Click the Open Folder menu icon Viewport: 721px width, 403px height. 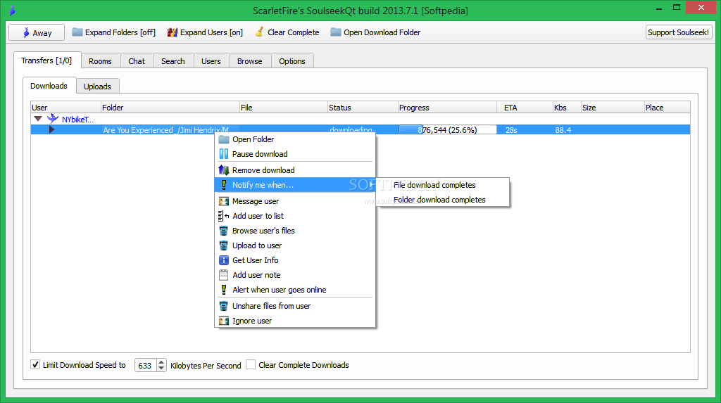pos(224,139)
